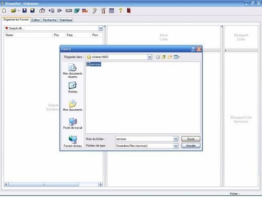Expand the Regarder dans folder dropdown
The width and height of the screenshot is (262, 197).
click(149, 57)
